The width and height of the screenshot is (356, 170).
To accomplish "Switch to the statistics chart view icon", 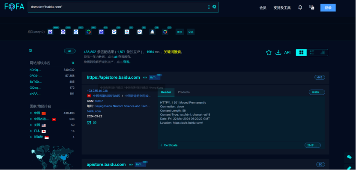I will click(x=323, y=52).
